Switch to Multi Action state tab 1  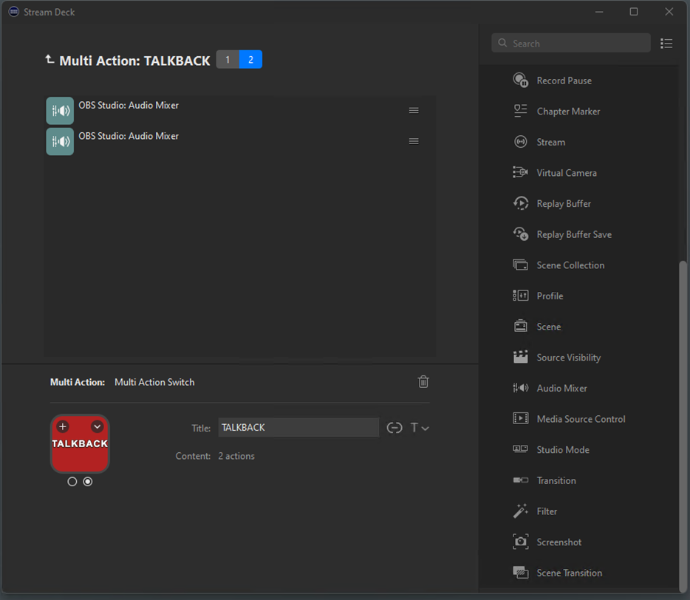click(228, 60)
